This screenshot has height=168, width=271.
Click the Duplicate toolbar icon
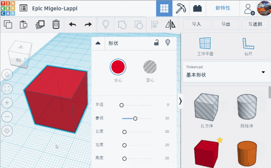40,25
